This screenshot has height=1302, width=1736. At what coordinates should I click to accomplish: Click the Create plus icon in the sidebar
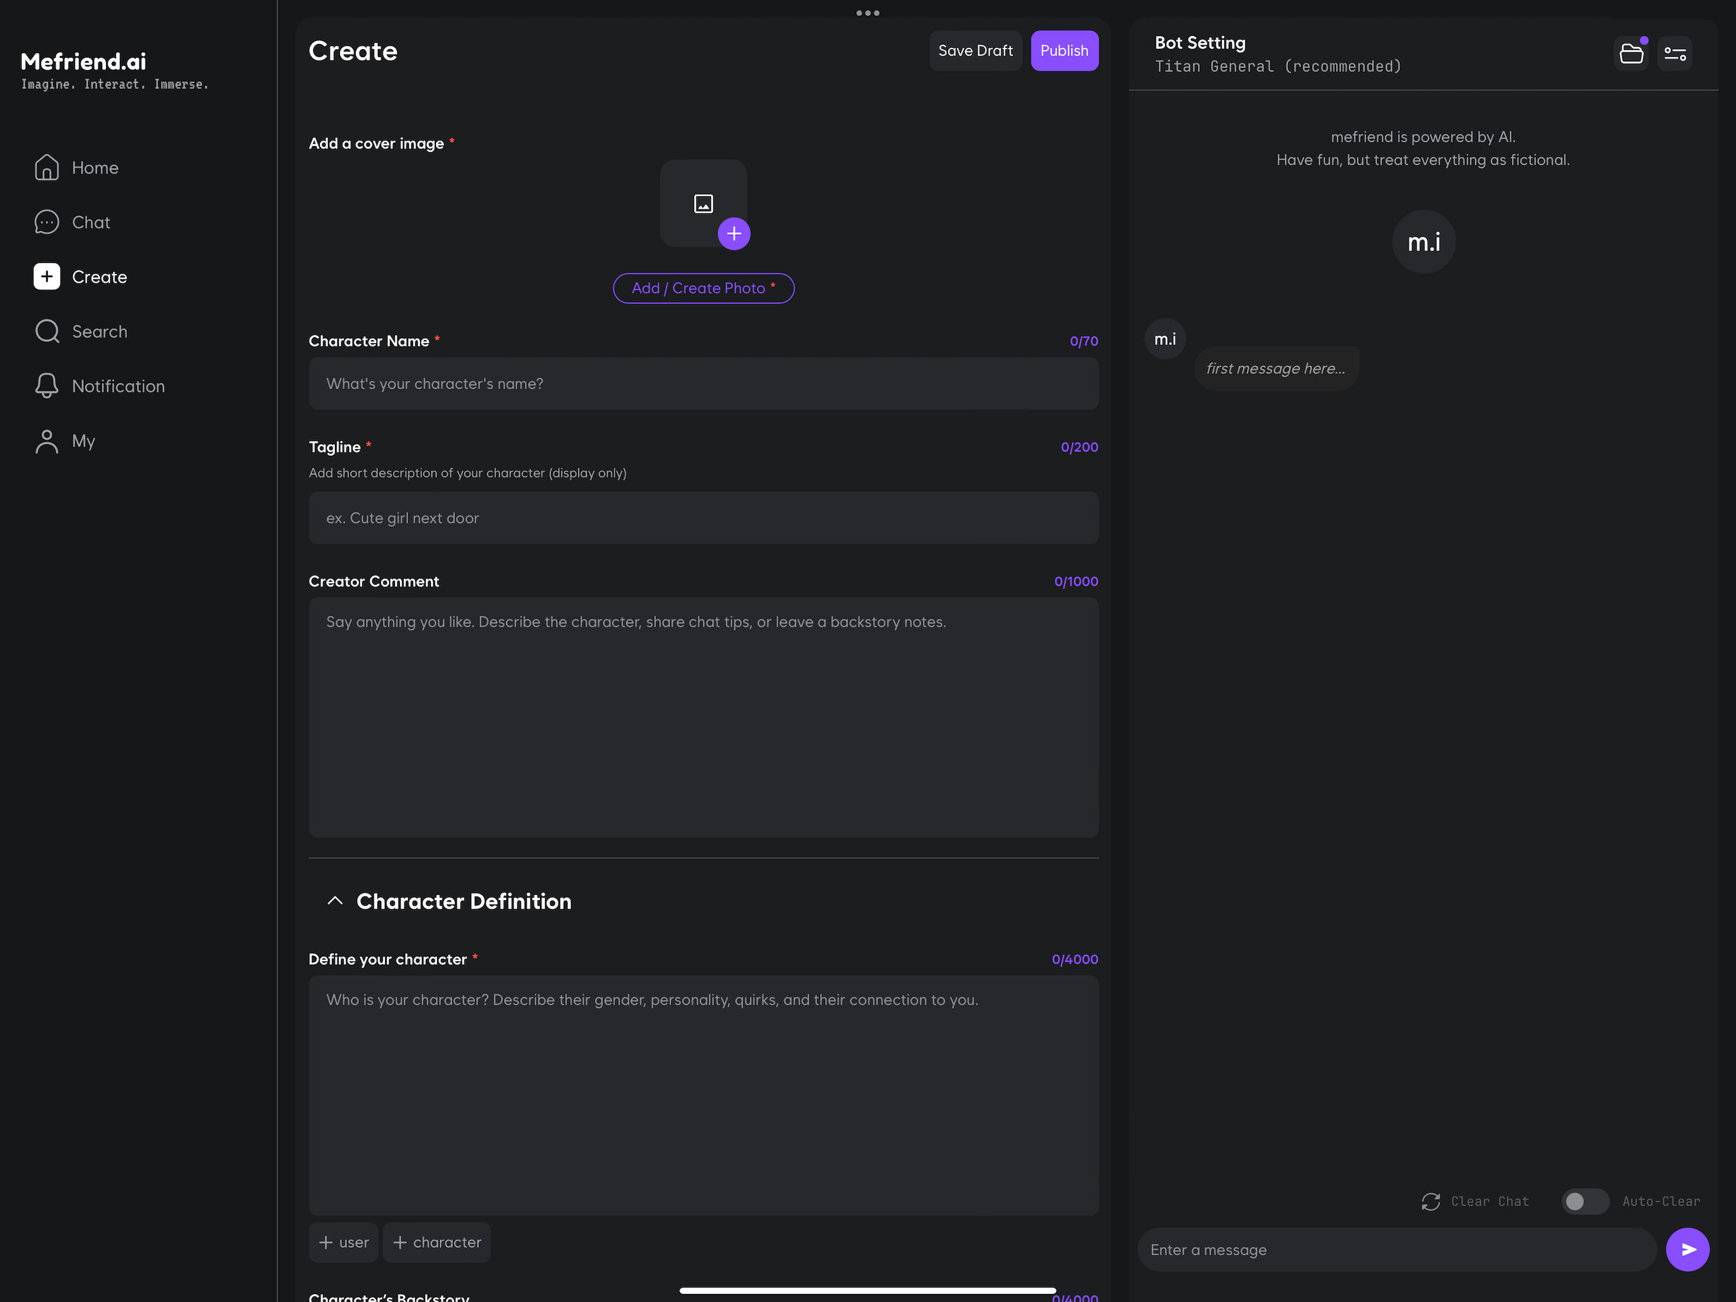(46, 276)
